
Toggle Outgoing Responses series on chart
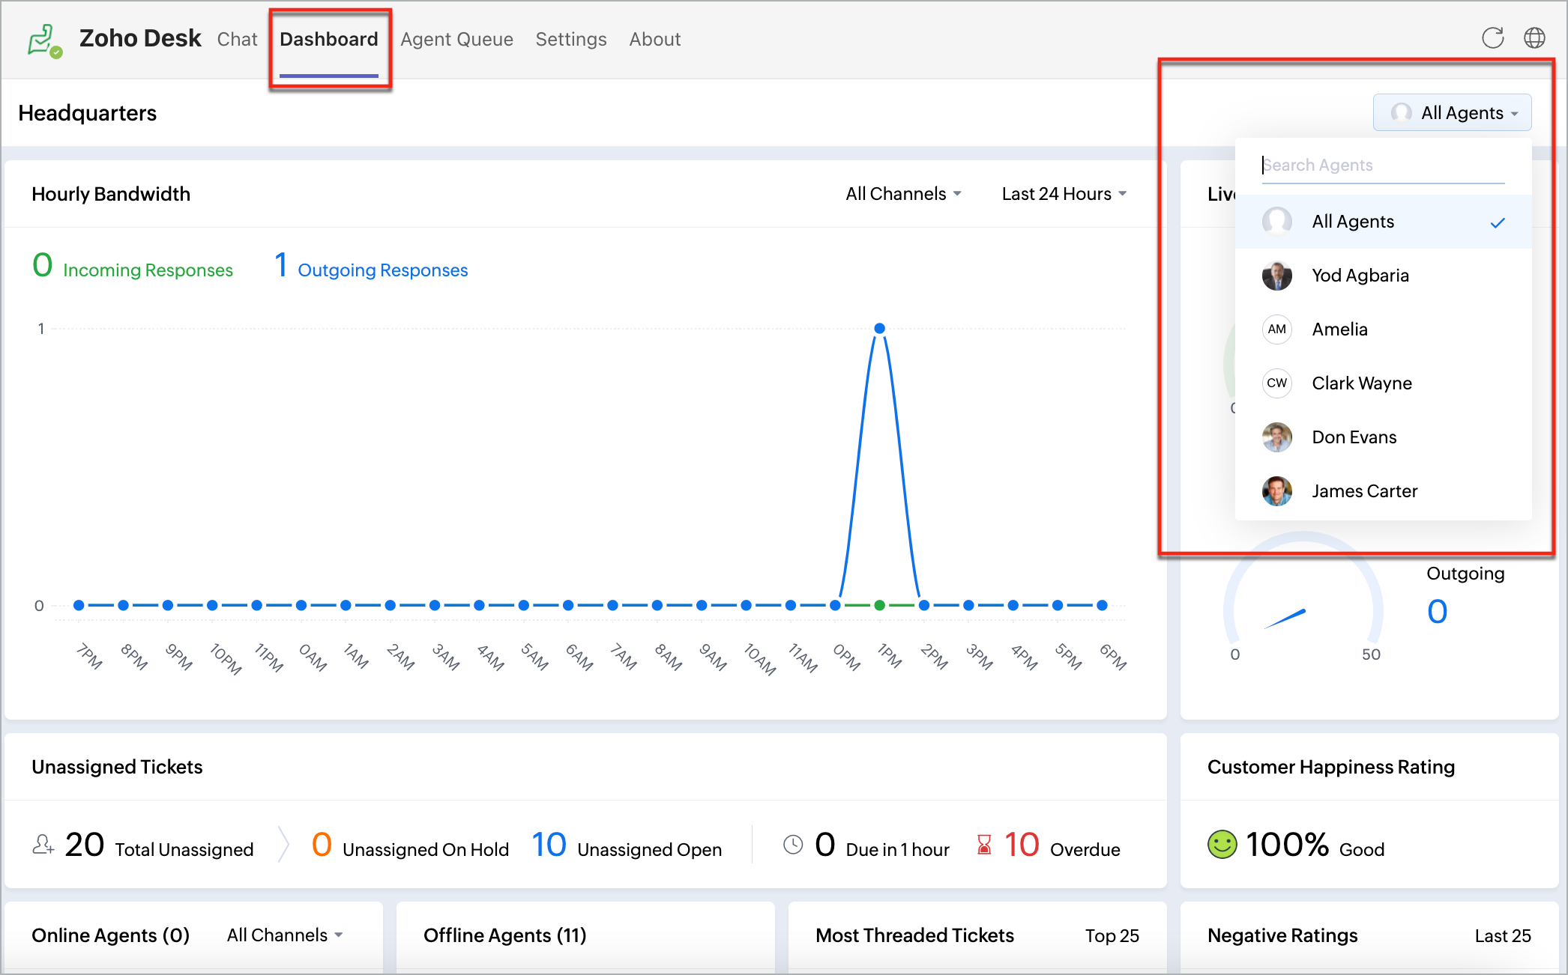[382, 270]
